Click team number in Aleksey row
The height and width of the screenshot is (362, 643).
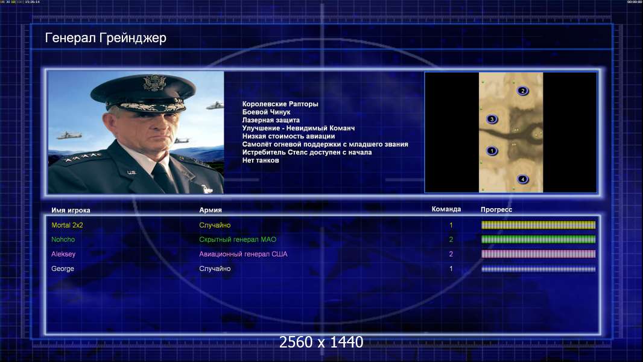point(451,254)
